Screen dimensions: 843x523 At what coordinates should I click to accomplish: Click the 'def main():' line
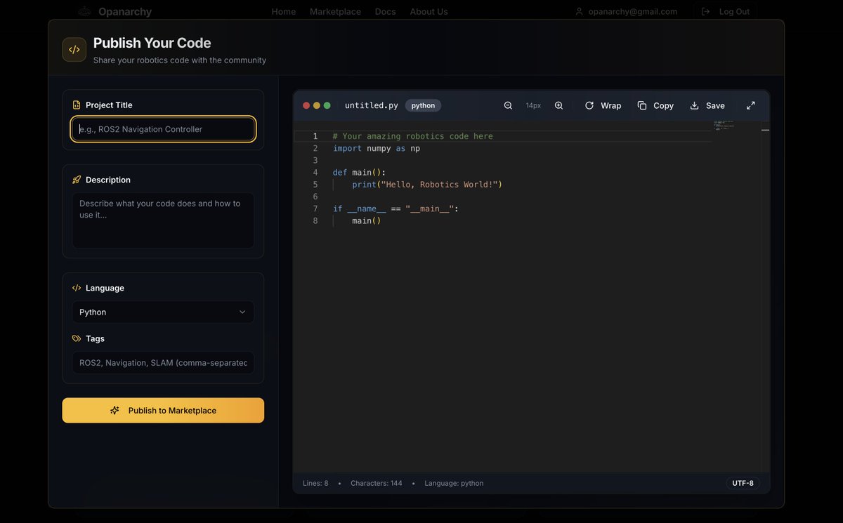coord(360,172)
